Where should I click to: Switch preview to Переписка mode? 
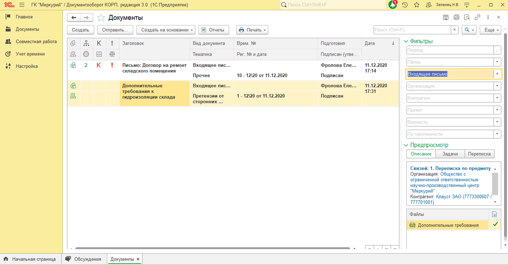click(479, 154)
